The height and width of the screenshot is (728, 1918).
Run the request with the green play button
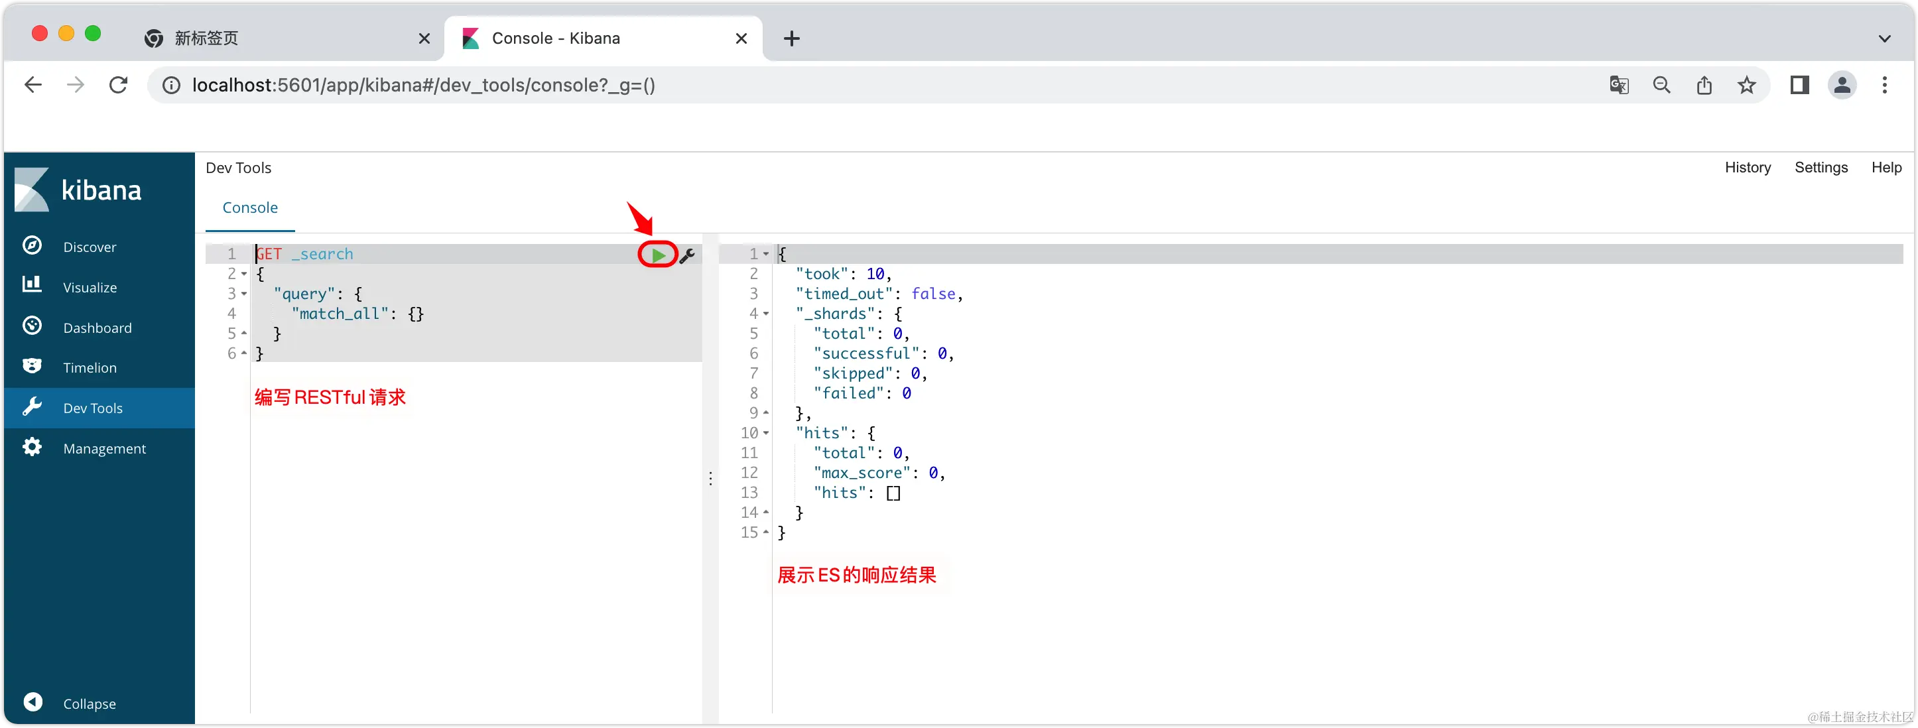[x=658, y=255]
